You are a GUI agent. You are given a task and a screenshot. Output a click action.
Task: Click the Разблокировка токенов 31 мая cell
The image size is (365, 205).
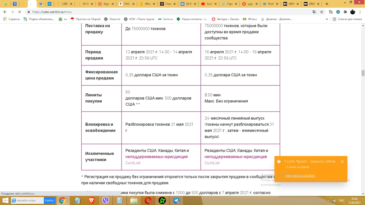click(161, 128)
